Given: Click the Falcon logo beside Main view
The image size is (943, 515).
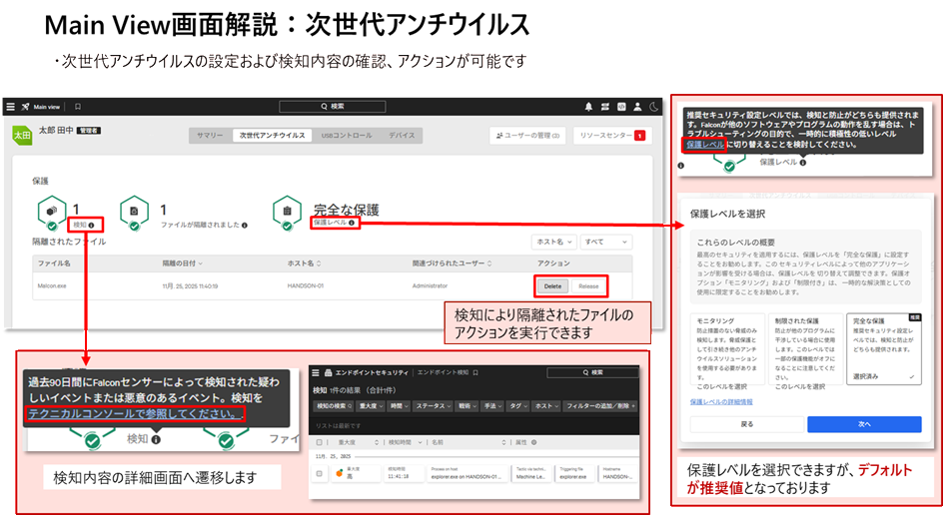Looking at the screenshot, I should click(24, 106).
